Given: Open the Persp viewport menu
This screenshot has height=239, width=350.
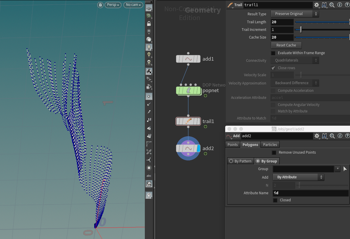Looking at the screenshot, I should (x=113, y=5).
